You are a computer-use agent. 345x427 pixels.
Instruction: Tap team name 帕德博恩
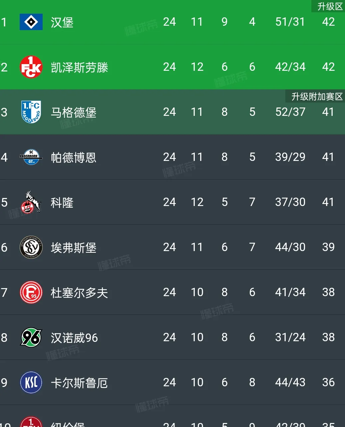pos(74,158)
